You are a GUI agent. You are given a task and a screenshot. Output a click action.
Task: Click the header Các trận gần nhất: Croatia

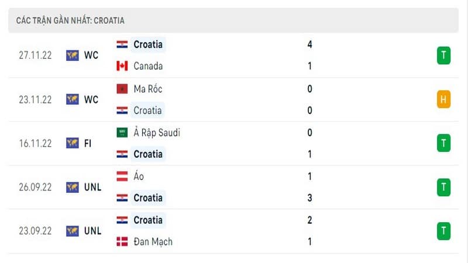pos(70,20)
